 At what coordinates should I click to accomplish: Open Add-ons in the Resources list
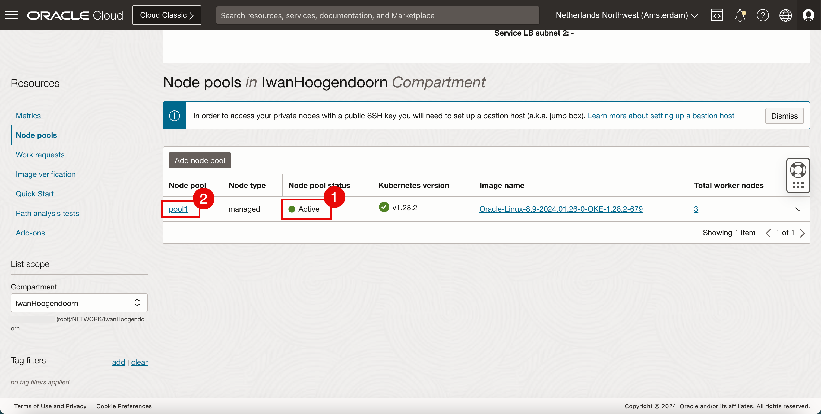tap(30, 233)
